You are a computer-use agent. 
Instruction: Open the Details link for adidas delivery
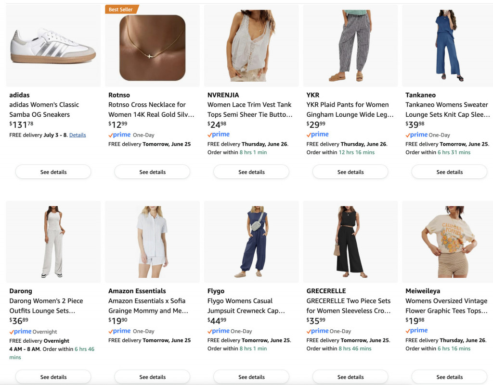(x=78, y=135)
